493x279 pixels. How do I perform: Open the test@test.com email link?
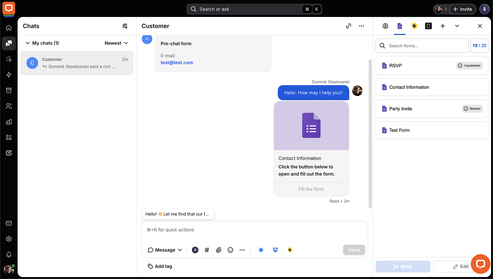click(177, 63)
